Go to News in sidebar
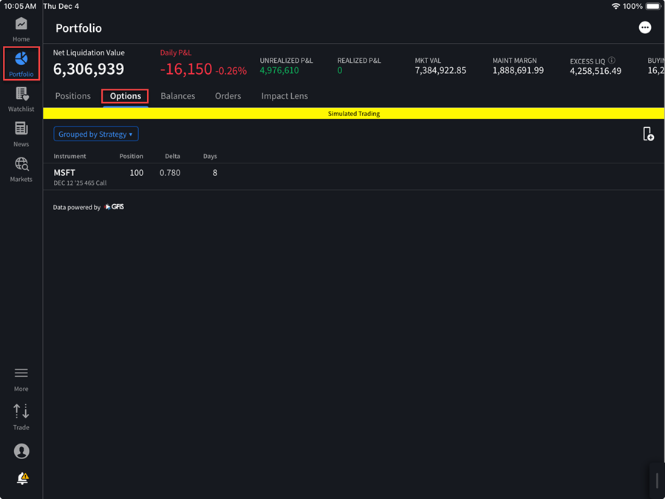The height and width of the screenshot is (499, 665). tap(21, 133)
